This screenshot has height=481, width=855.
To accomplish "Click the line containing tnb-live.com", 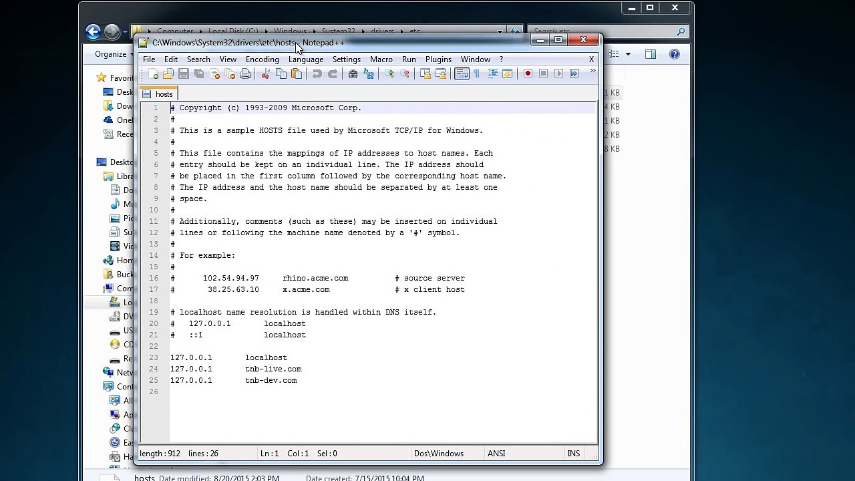I will click(x=383, y=369).
